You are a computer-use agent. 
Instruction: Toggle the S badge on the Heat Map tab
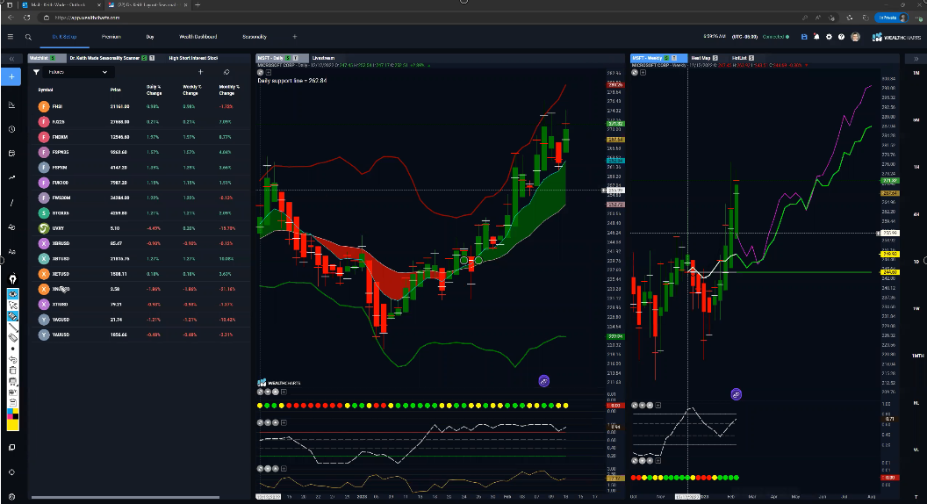pos(715,58)
